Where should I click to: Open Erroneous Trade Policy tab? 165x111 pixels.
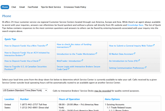point(75,7)
